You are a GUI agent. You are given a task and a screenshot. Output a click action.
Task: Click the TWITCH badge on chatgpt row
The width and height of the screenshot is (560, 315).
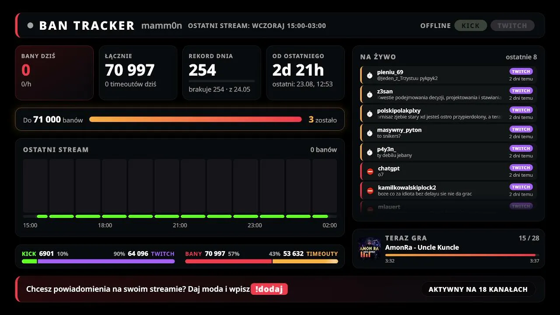pos(521,168)
